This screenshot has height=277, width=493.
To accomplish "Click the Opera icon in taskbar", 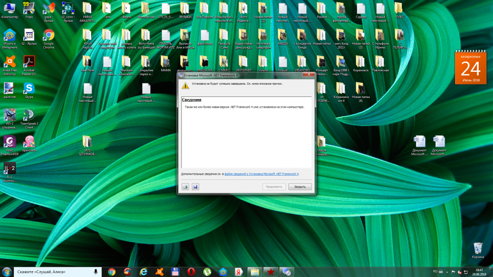I will pyautogui.click(x=191, y=272).
